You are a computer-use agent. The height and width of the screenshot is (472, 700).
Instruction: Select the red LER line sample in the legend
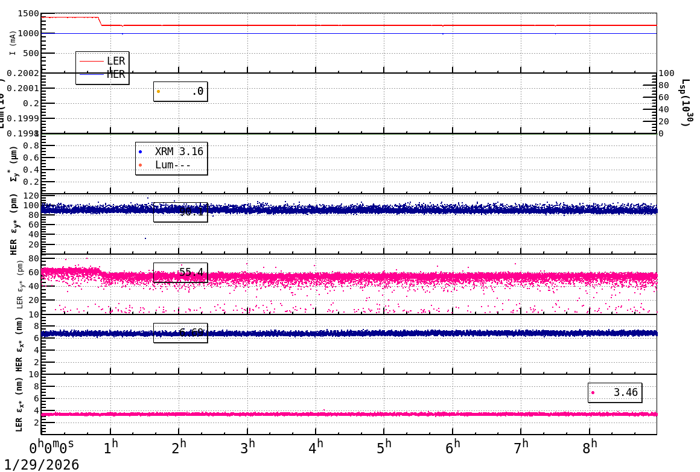tap(92, 61)
